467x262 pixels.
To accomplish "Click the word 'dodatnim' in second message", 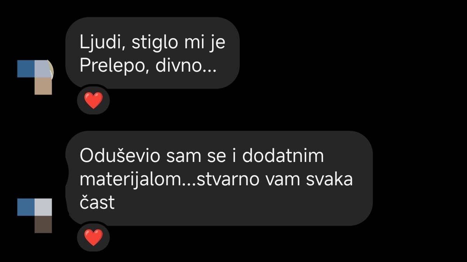I will point(284,156).
